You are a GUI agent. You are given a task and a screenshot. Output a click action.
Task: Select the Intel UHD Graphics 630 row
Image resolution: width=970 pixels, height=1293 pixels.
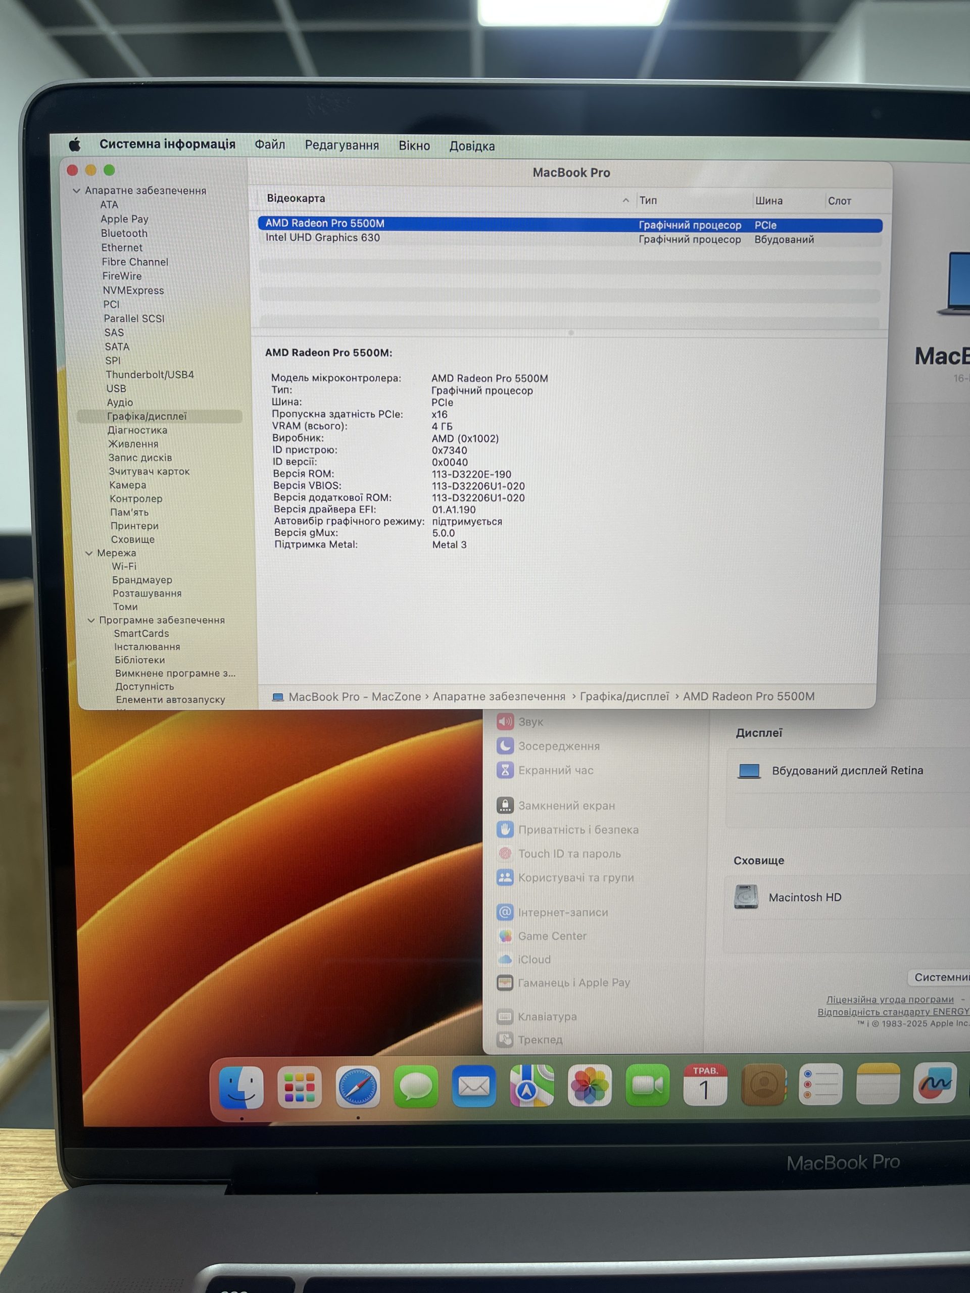[570, 238]
